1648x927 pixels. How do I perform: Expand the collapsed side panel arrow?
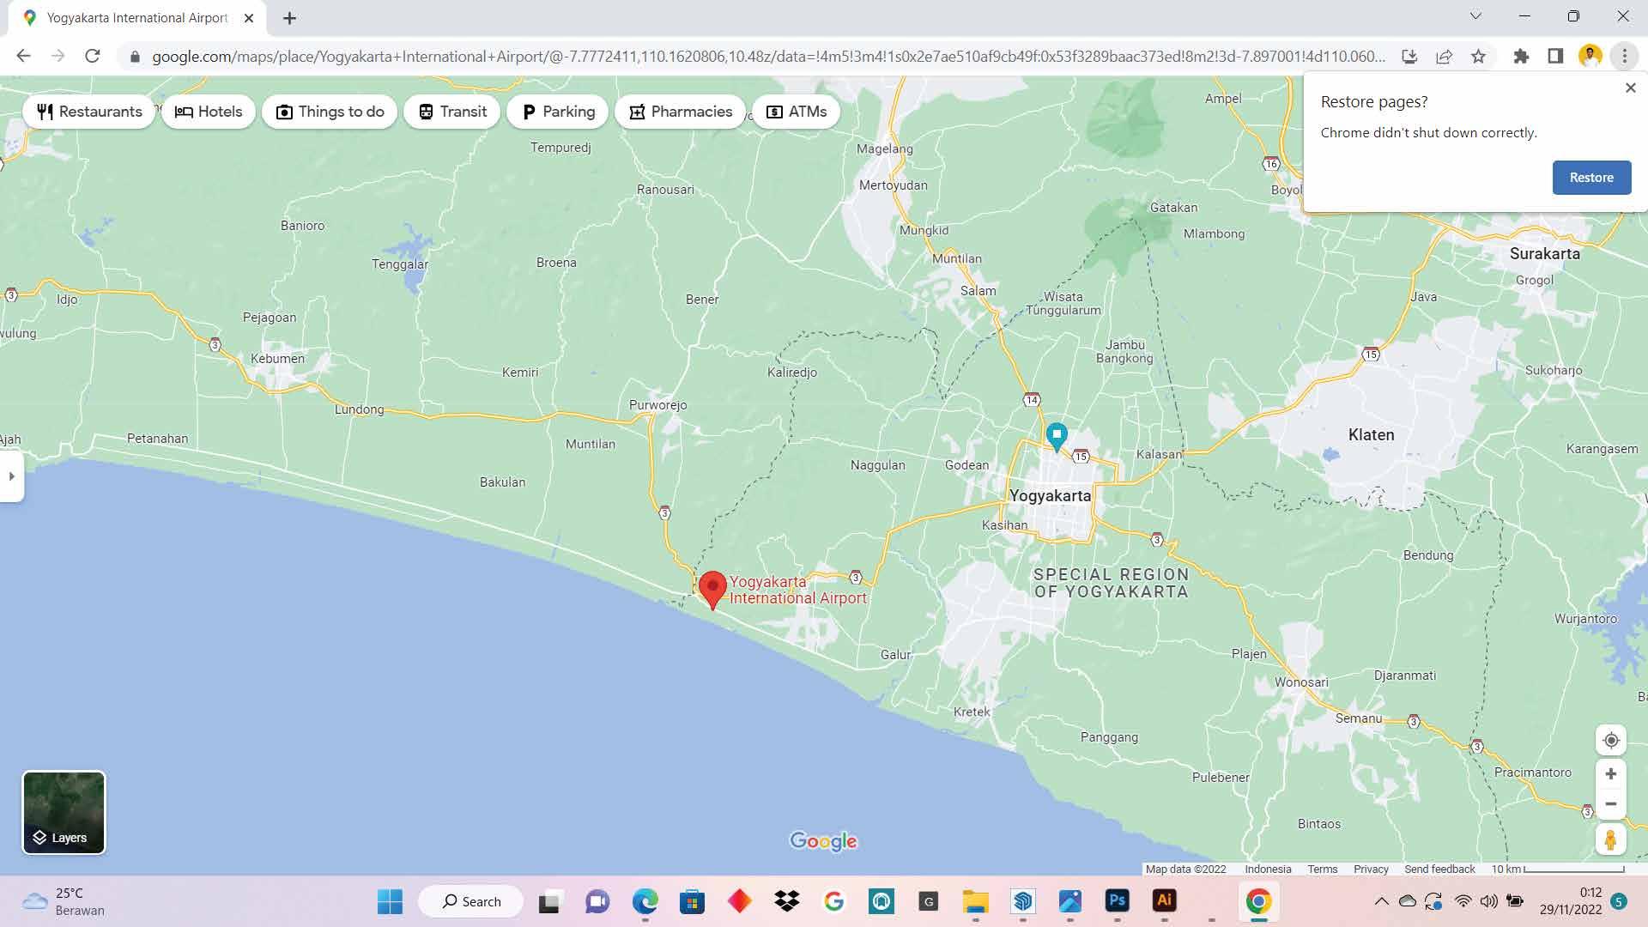point(11,476)
